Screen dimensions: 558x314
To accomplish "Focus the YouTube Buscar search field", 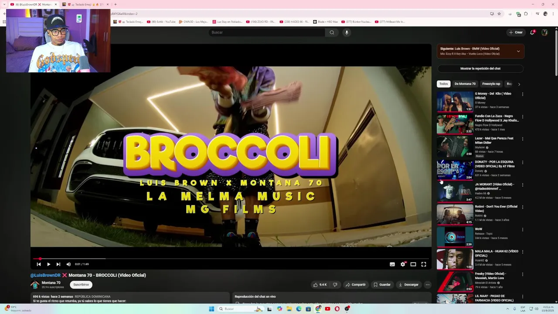I will click(267, 32).
